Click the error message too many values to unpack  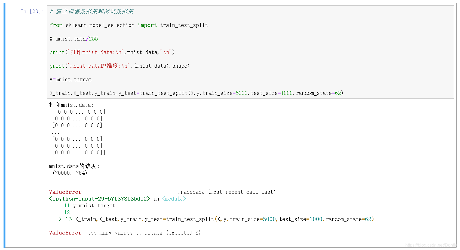[144, 233]
